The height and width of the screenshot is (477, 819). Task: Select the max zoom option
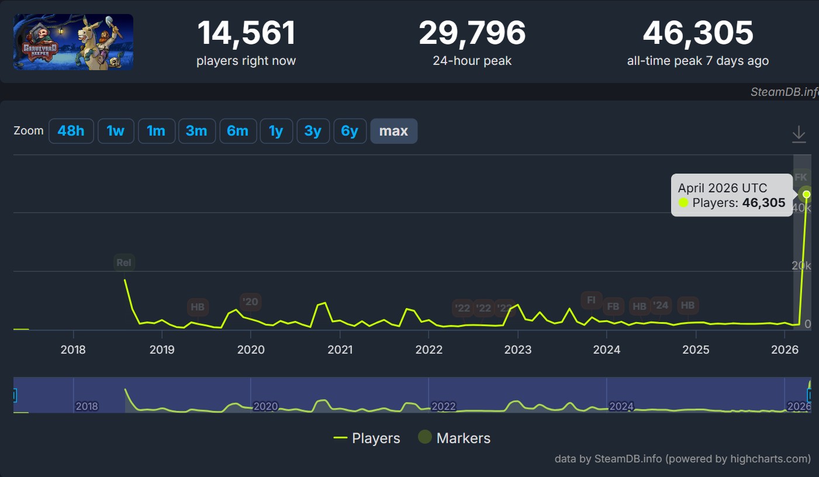pos(393,131)
